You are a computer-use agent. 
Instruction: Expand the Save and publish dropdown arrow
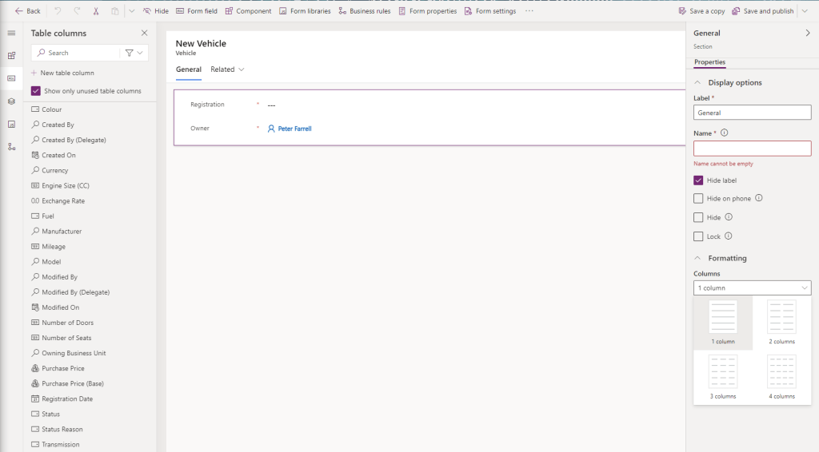pyautogui.click(x=804, y=11)
